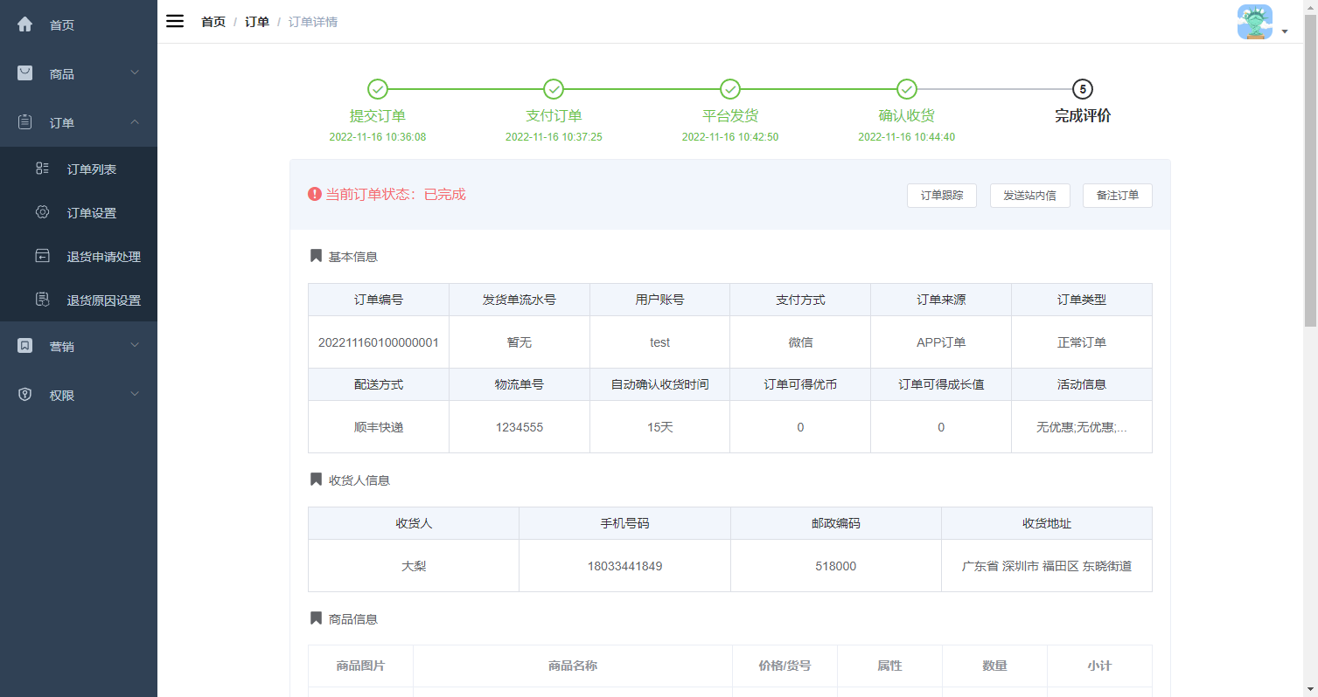Screen dimensions: 1318x697
Task: Click the 暂无 shipment serial cell
Action: pos(520,342)
